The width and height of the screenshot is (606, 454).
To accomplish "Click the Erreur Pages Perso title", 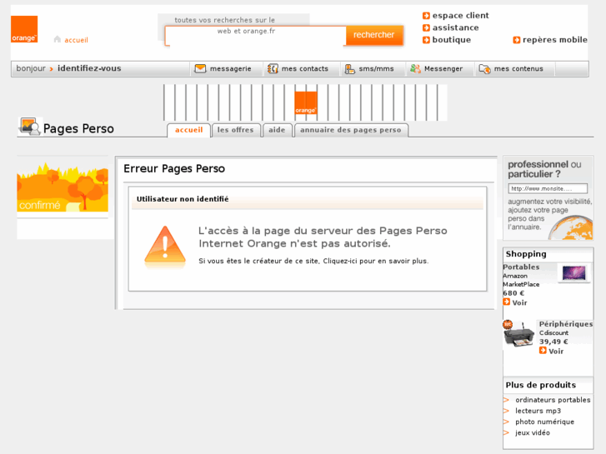I will tap(174, 169).
